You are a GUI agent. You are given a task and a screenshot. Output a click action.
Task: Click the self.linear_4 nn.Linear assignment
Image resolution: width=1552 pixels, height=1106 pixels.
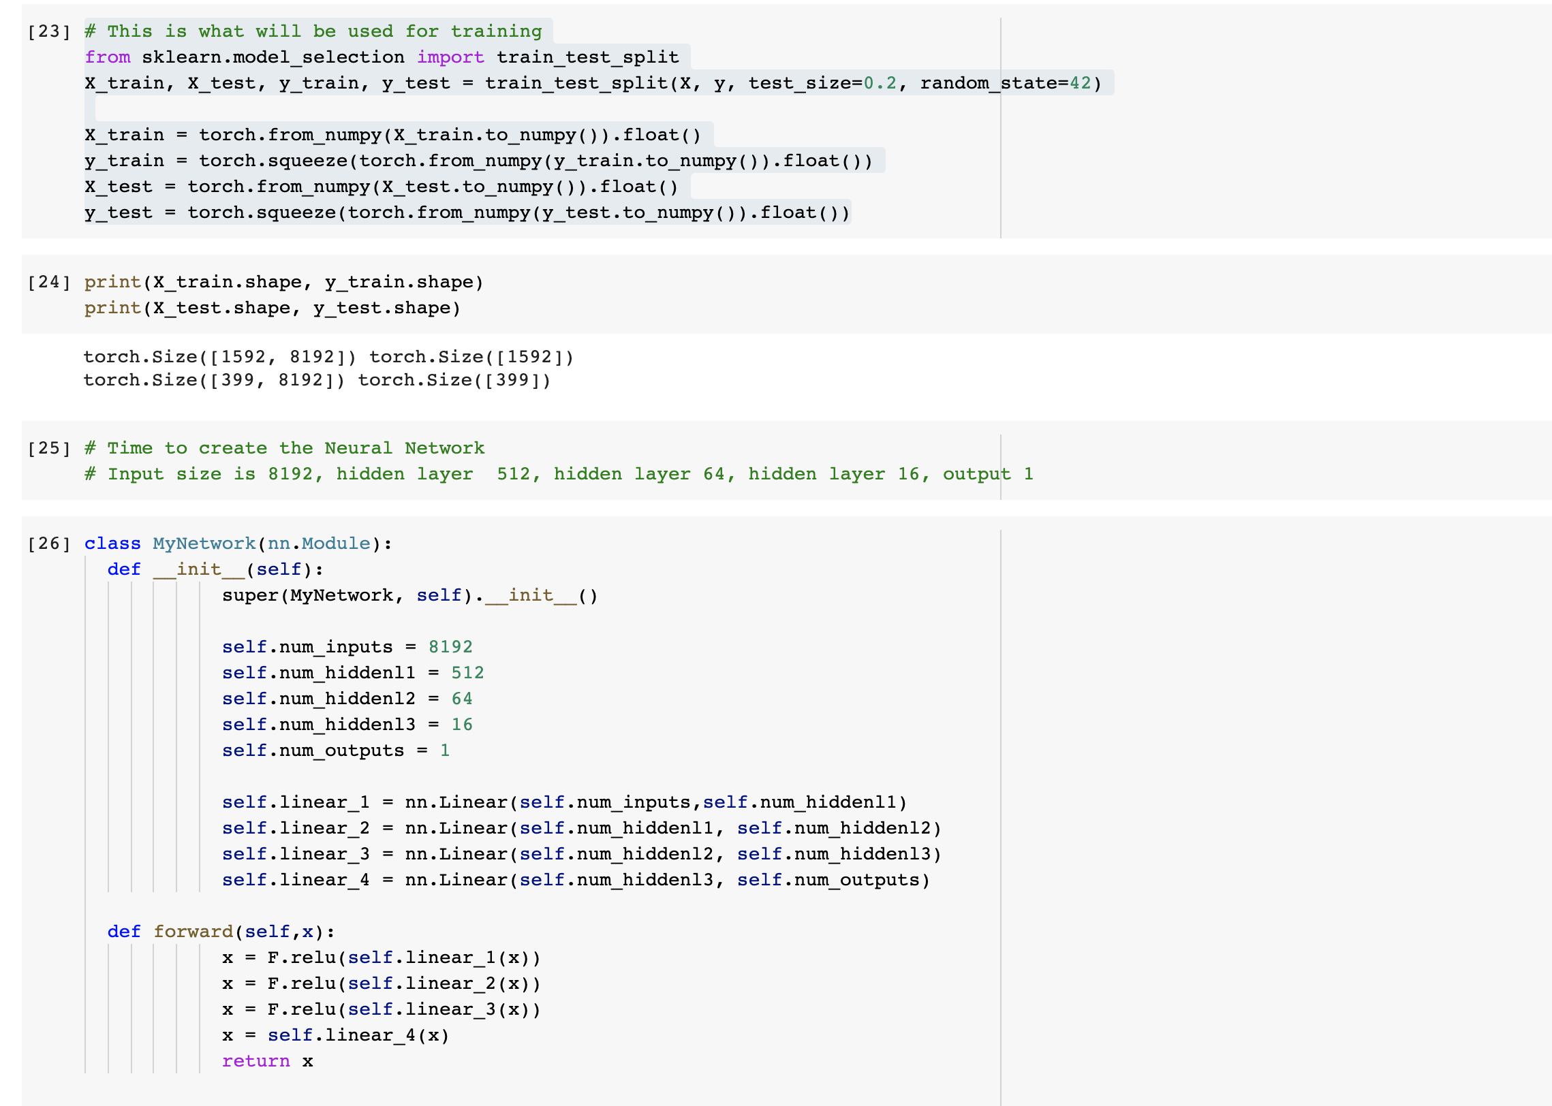click(576, 881)
